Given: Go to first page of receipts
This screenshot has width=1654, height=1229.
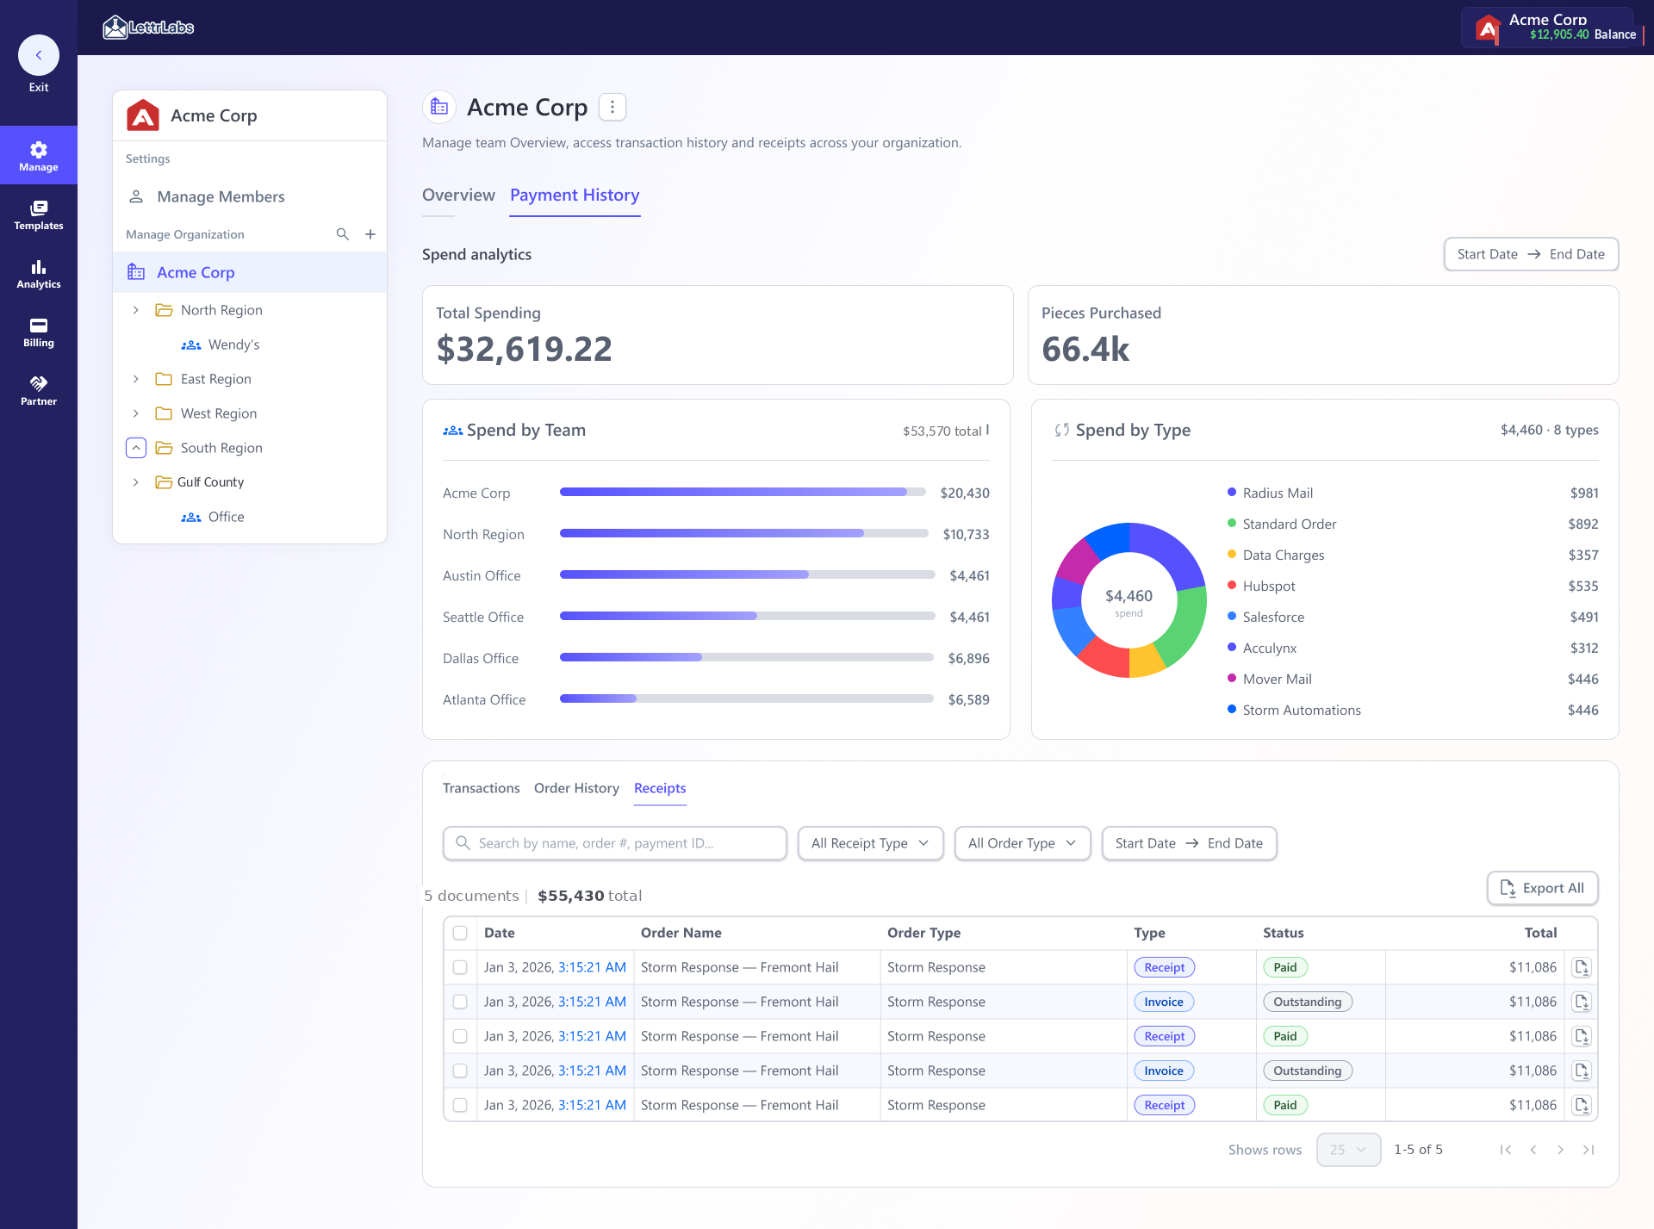Looking at the screenshot, I should click(1506, 1150).
